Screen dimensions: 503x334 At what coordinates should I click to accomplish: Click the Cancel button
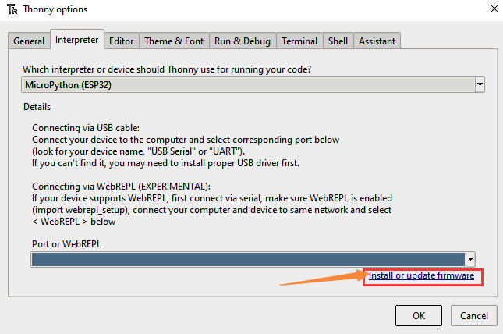[x=474, y=316]
